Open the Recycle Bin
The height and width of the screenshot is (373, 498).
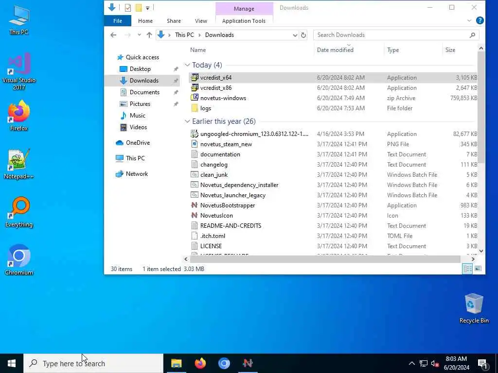474,308
